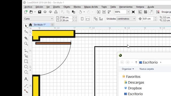Toggle snap off button

[x=158, y=12]
